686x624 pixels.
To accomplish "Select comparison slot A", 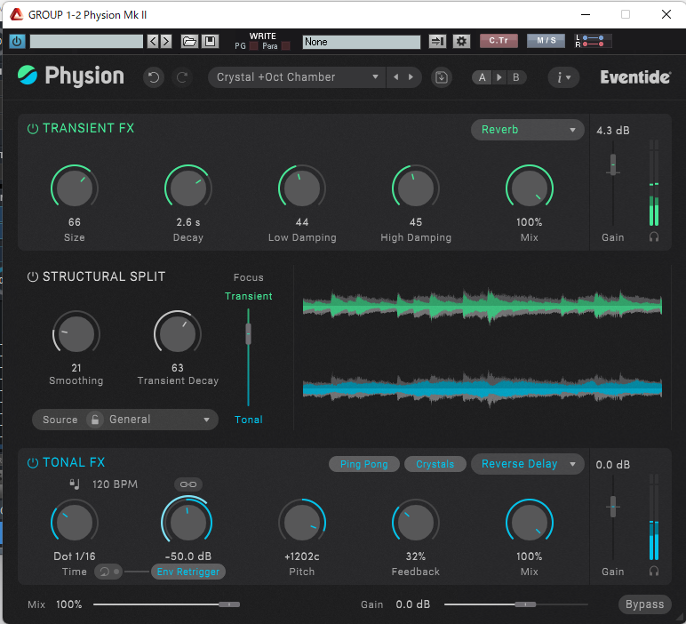I will coord(482,77).
